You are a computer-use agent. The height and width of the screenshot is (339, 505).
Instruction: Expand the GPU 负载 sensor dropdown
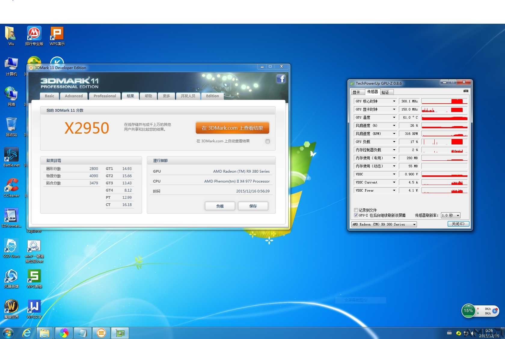(394, 142)
